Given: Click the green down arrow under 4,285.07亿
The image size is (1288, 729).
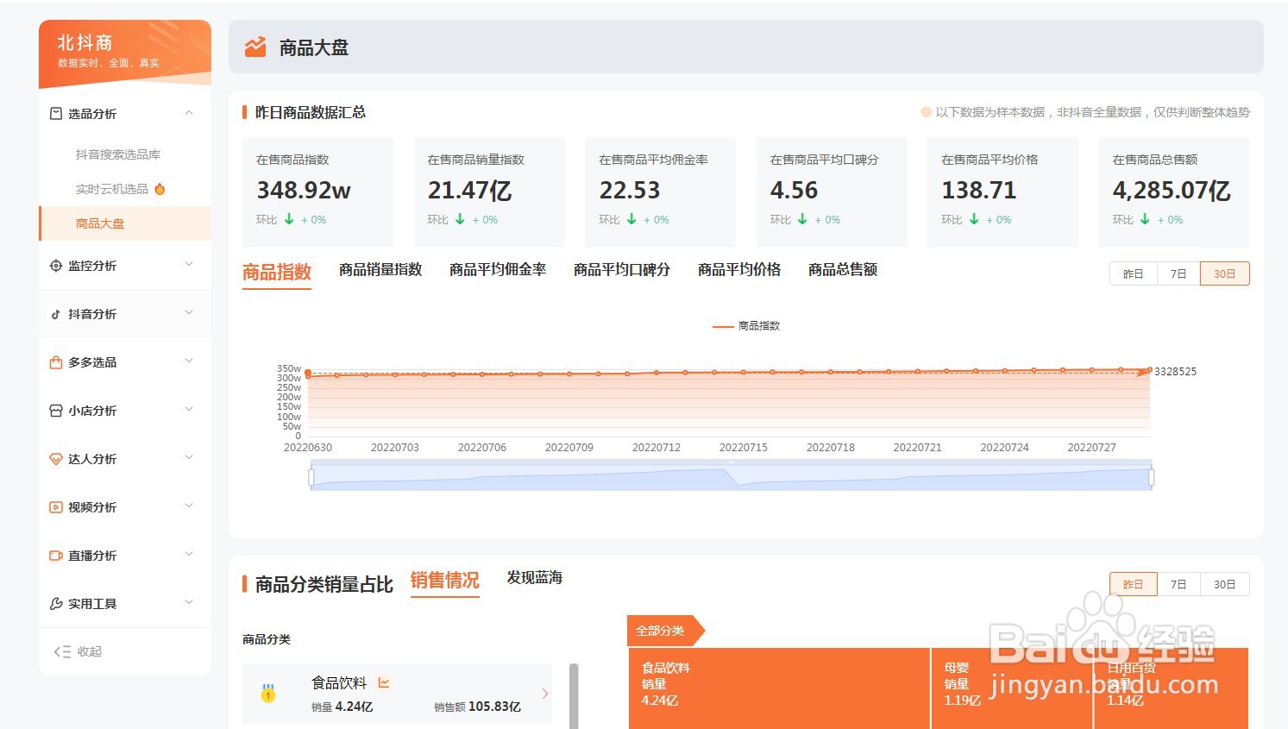Looking at the screenshot, I should pos(1145,219).
